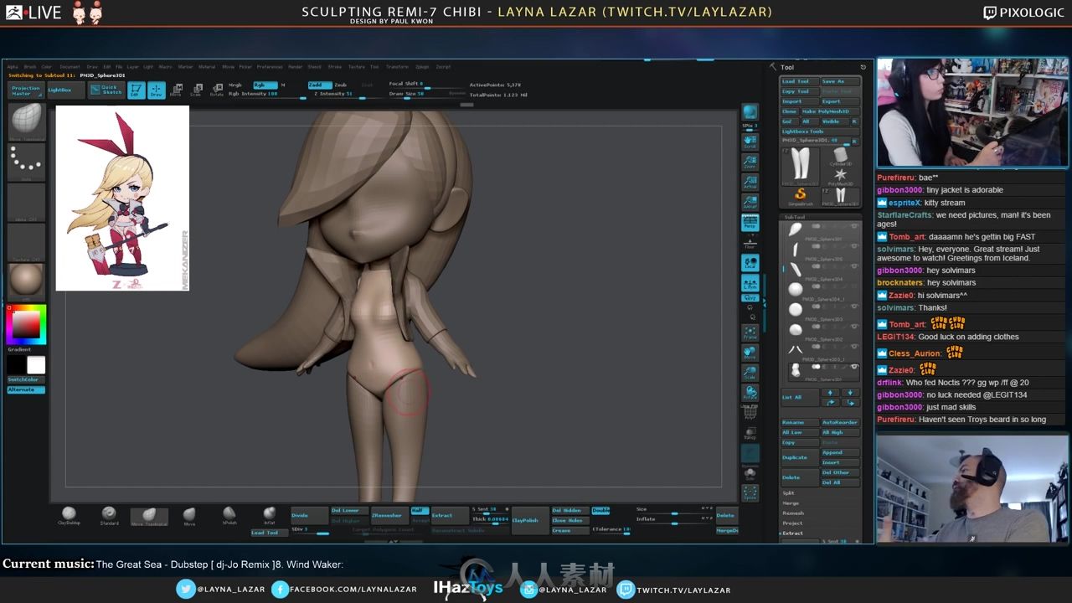Open the Transform menu

397,67
